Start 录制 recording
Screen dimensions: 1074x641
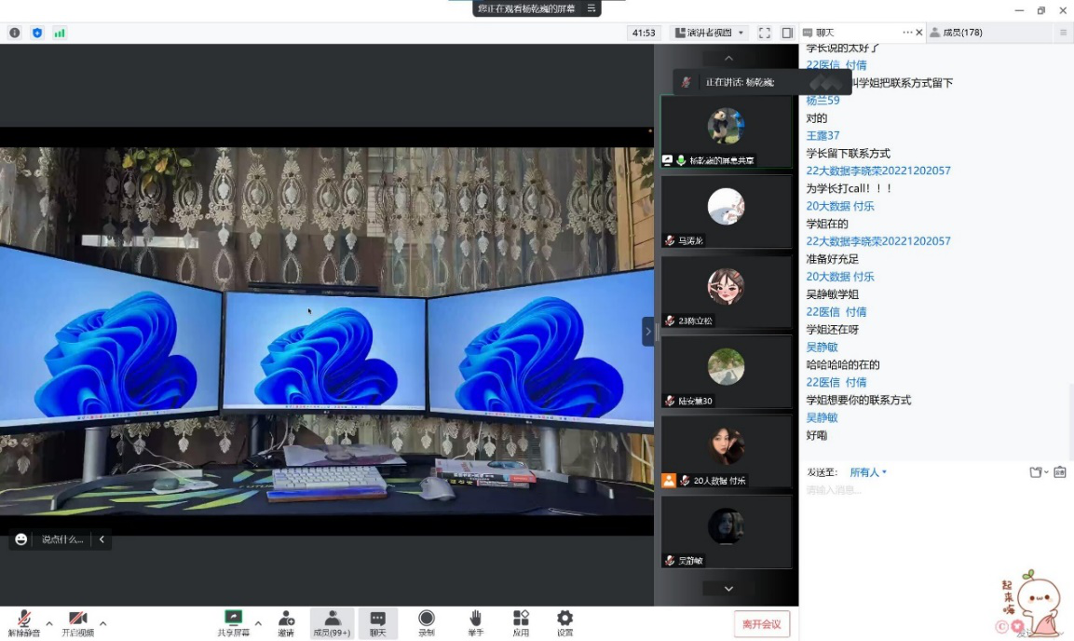[426, 623]
